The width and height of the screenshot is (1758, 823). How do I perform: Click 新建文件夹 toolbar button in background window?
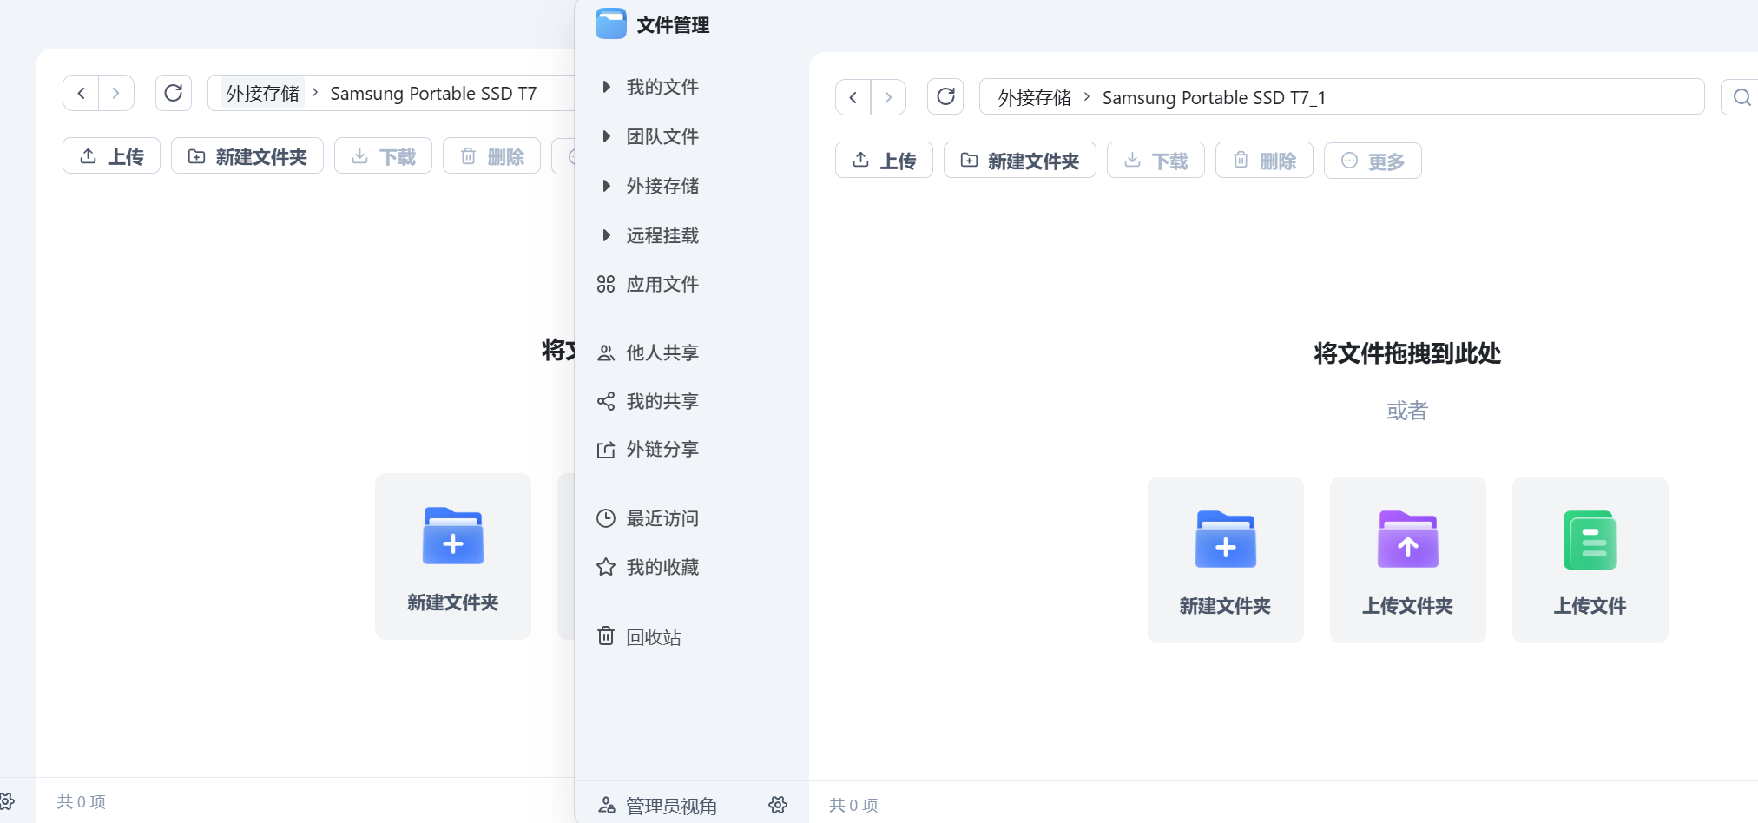click(x=247, y=156)
